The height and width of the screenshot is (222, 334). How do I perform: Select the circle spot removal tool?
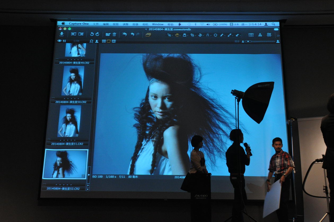pos(215,35)
